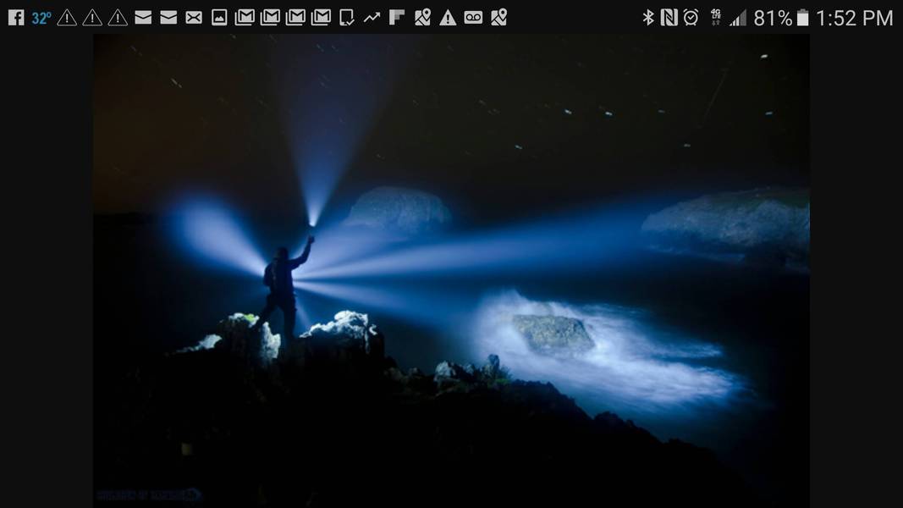The image size is (903, 508).
Task: Tap the 1:52 PM clock
Action: click(x=855, y=17)
